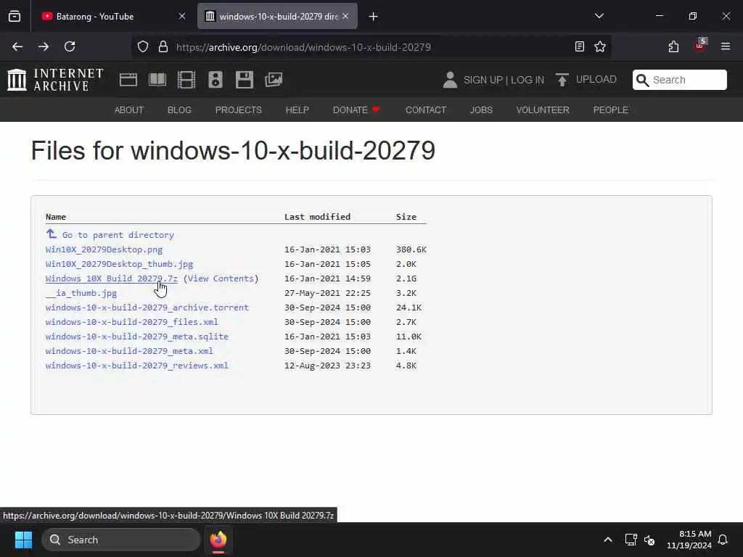
Task: Open the Windows Start menu
Action: pyautogui.click(x=23, y=540)
